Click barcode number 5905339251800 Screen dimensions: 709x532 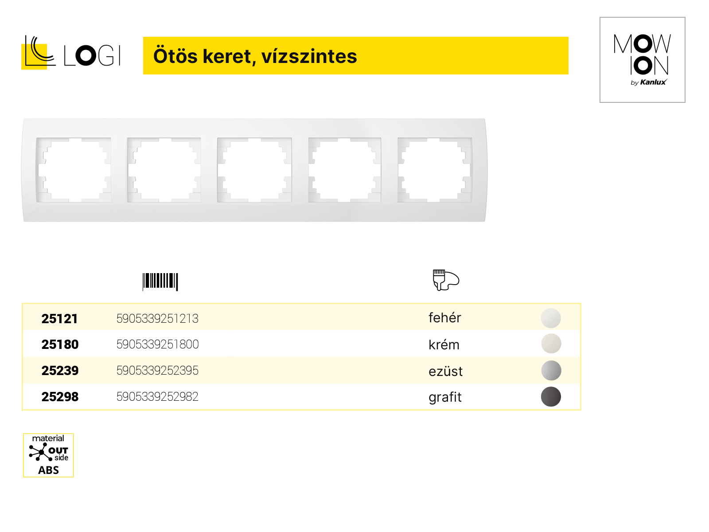pos(157,344)
